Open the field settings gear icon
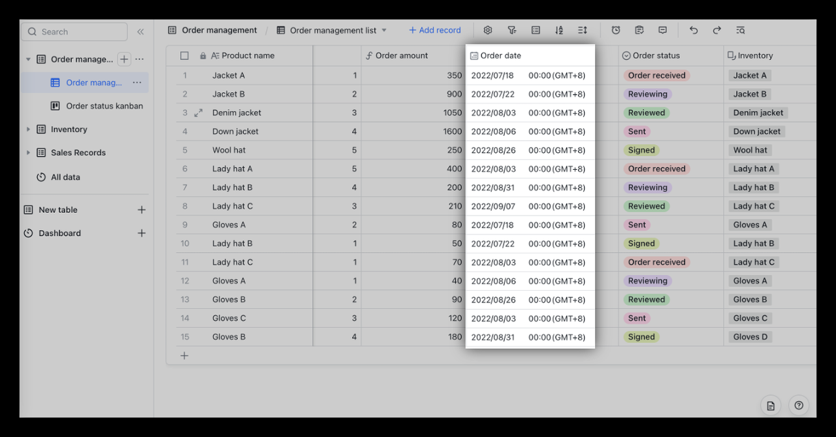This screenshot has width=836, height=437. click(x=487, y=30)
